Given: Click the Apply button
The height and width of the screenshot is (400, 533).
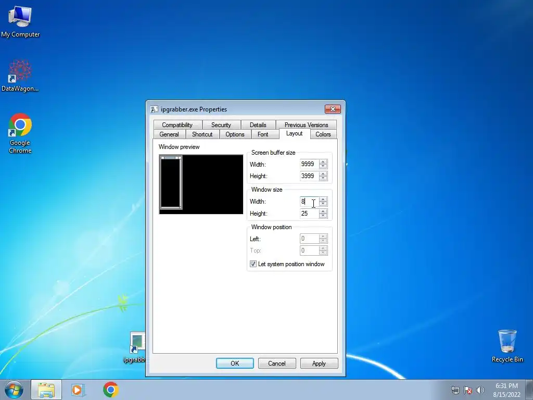Looking at the screenshot, I should [x=319, y=363].
